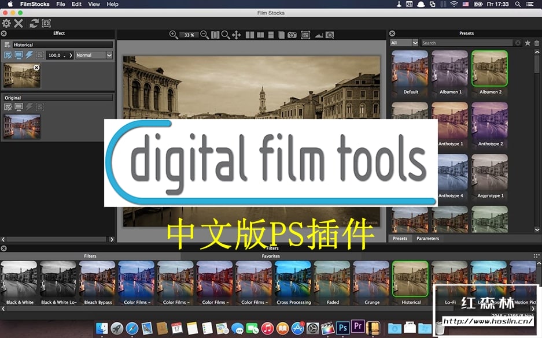
Task: Click the zoom out magnifier icon
Action: (205, 35)
